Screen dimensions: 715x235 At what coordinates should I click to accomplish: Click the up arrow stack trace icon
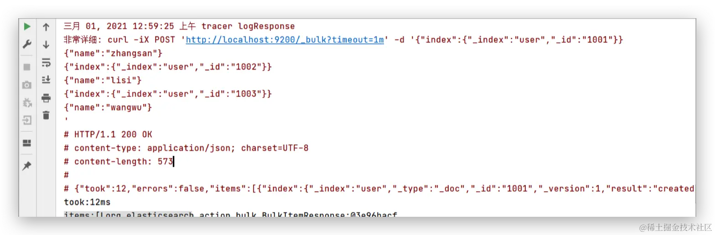click(46, 27)
